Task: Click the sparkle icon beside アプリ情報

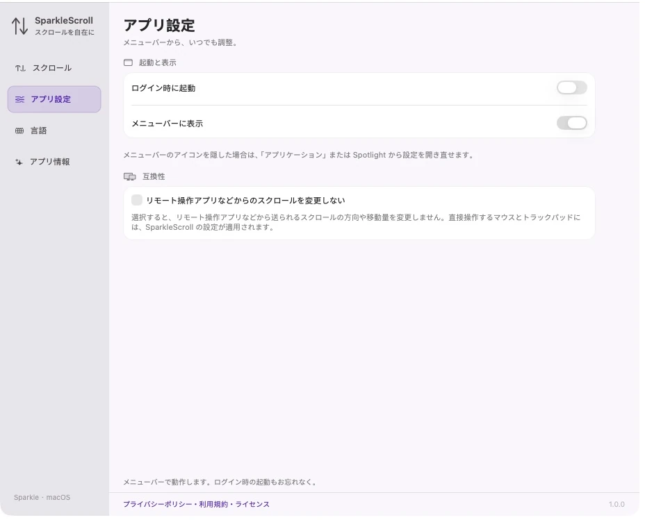Action: tap(19, 162)
